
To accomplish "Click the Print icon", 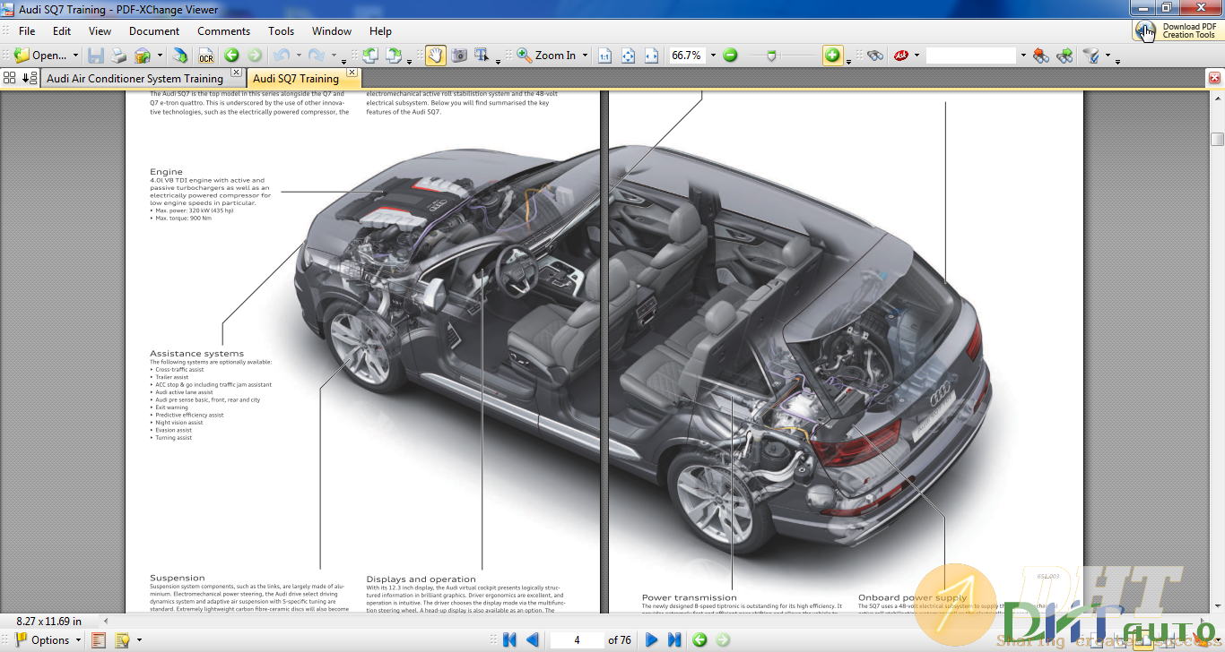I will pyautogui.click(x=118, y=56).
